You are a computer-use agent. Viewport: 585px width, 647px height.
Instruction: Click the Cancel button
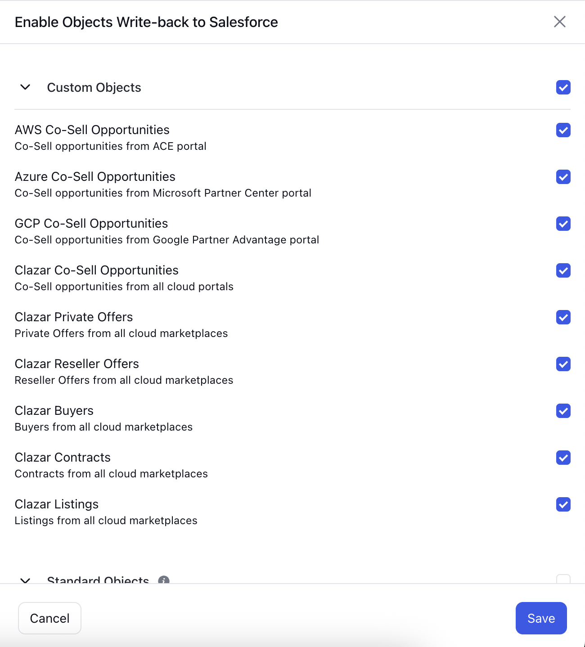[49, 618]
